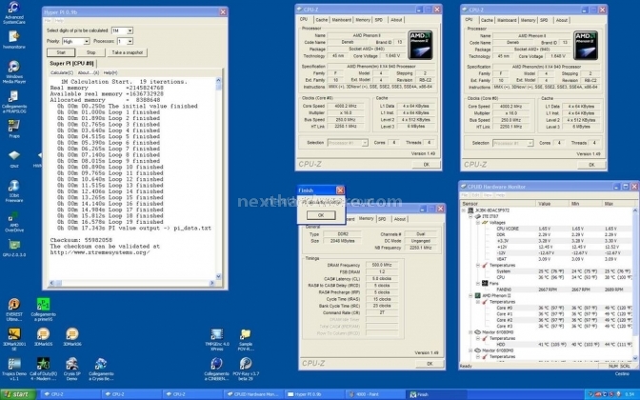The image size is (640, 400).
Task: Click the Hyper PI output vertical scrollbar
Action: (x=218, y=178)
